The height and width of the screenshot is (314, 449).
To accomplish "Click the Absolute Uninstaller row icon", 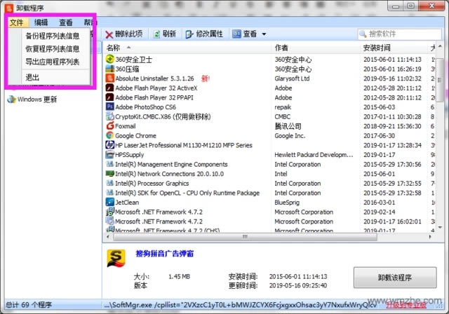I will pyautogui.click(x=110, y=78).
